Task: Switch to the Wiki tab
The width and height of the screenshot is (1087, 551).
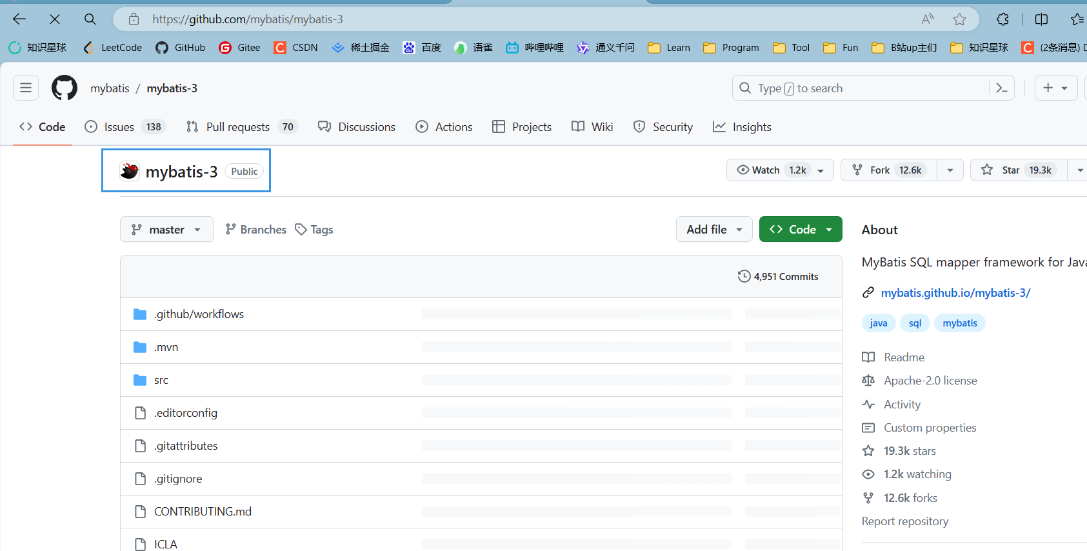Action: click(592, 127)
